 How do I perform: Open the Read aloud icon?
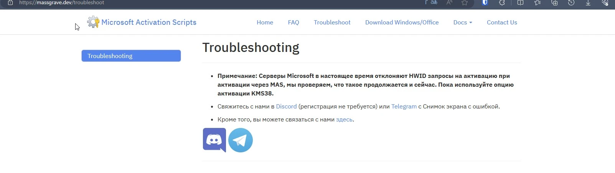tap(449, 3)
